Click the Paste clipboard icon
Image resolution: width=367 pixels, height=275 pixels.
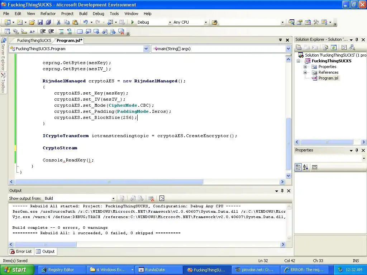(75, 22)
